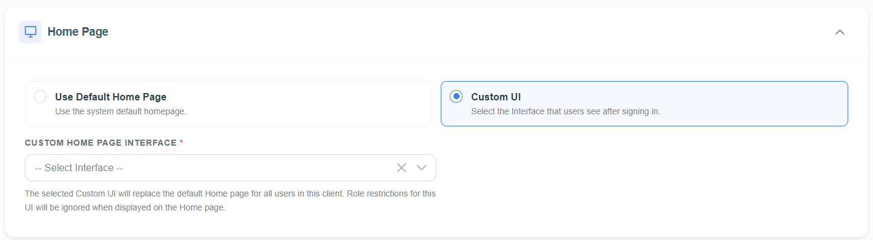This screenshot has height=240, width=873.
Task: Click 'Select the Interface that users see' description
Action: click(x=565, y=111)
